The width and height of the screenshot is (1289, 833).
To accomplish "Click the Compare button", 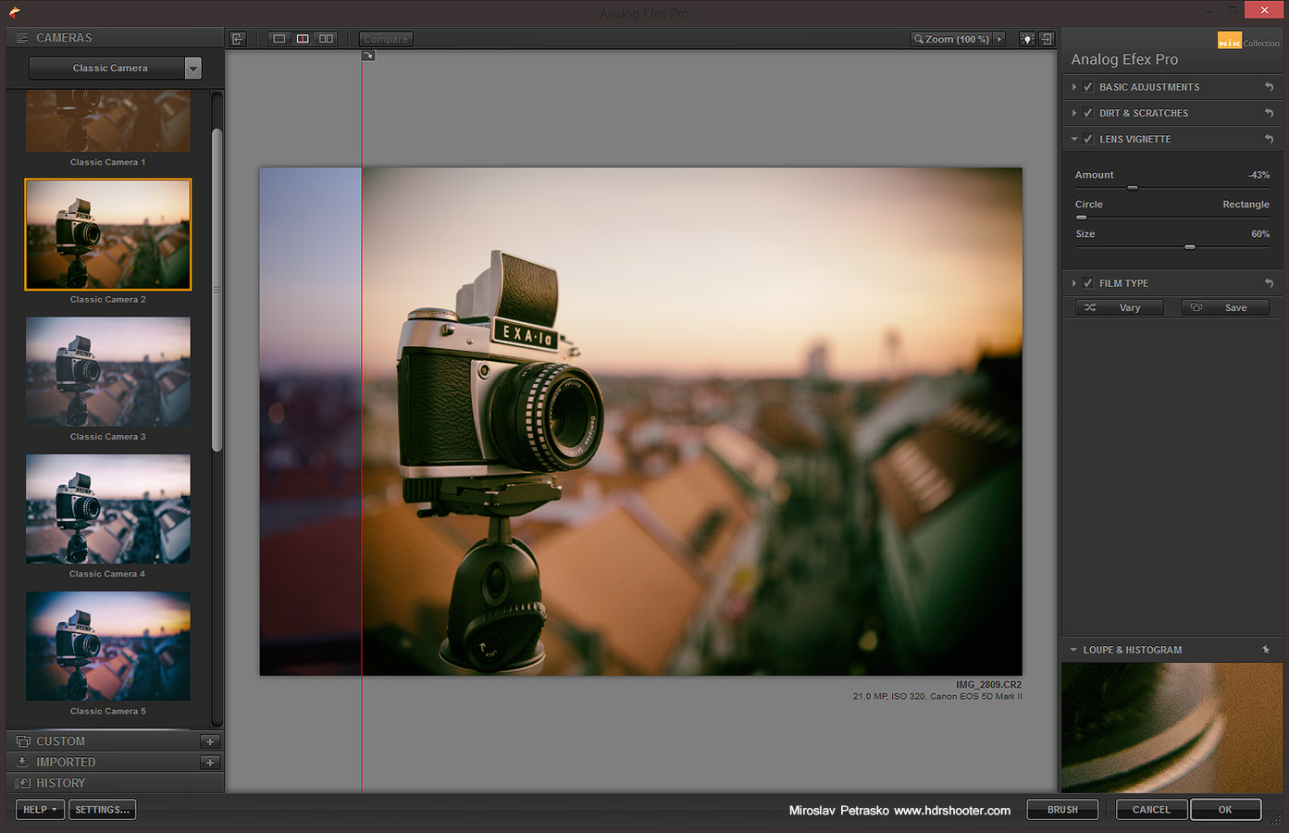I will 386,39.
